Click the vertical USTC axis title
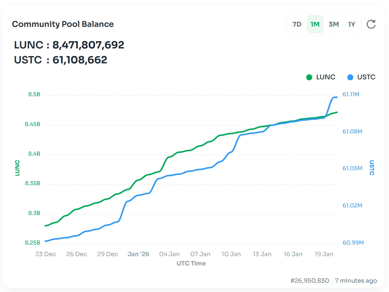 pyautogui.click(x=372, y=168)
